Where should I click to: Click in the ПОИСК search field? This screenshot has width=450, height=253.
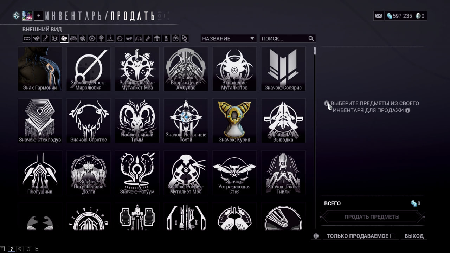[x=283, y=39]
